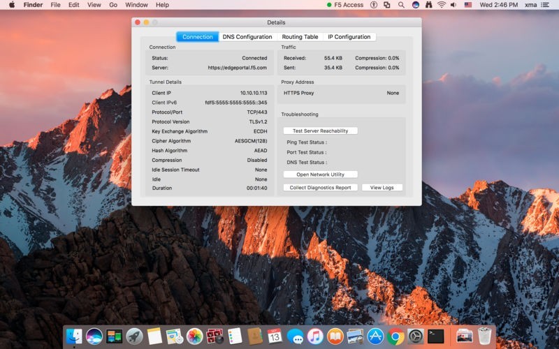Open Terminal from the dock
559x349 pixels.
click(x=436, y=336)
